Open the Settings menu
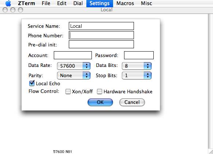This screenshot has width=213, height=154. [100, 3]
